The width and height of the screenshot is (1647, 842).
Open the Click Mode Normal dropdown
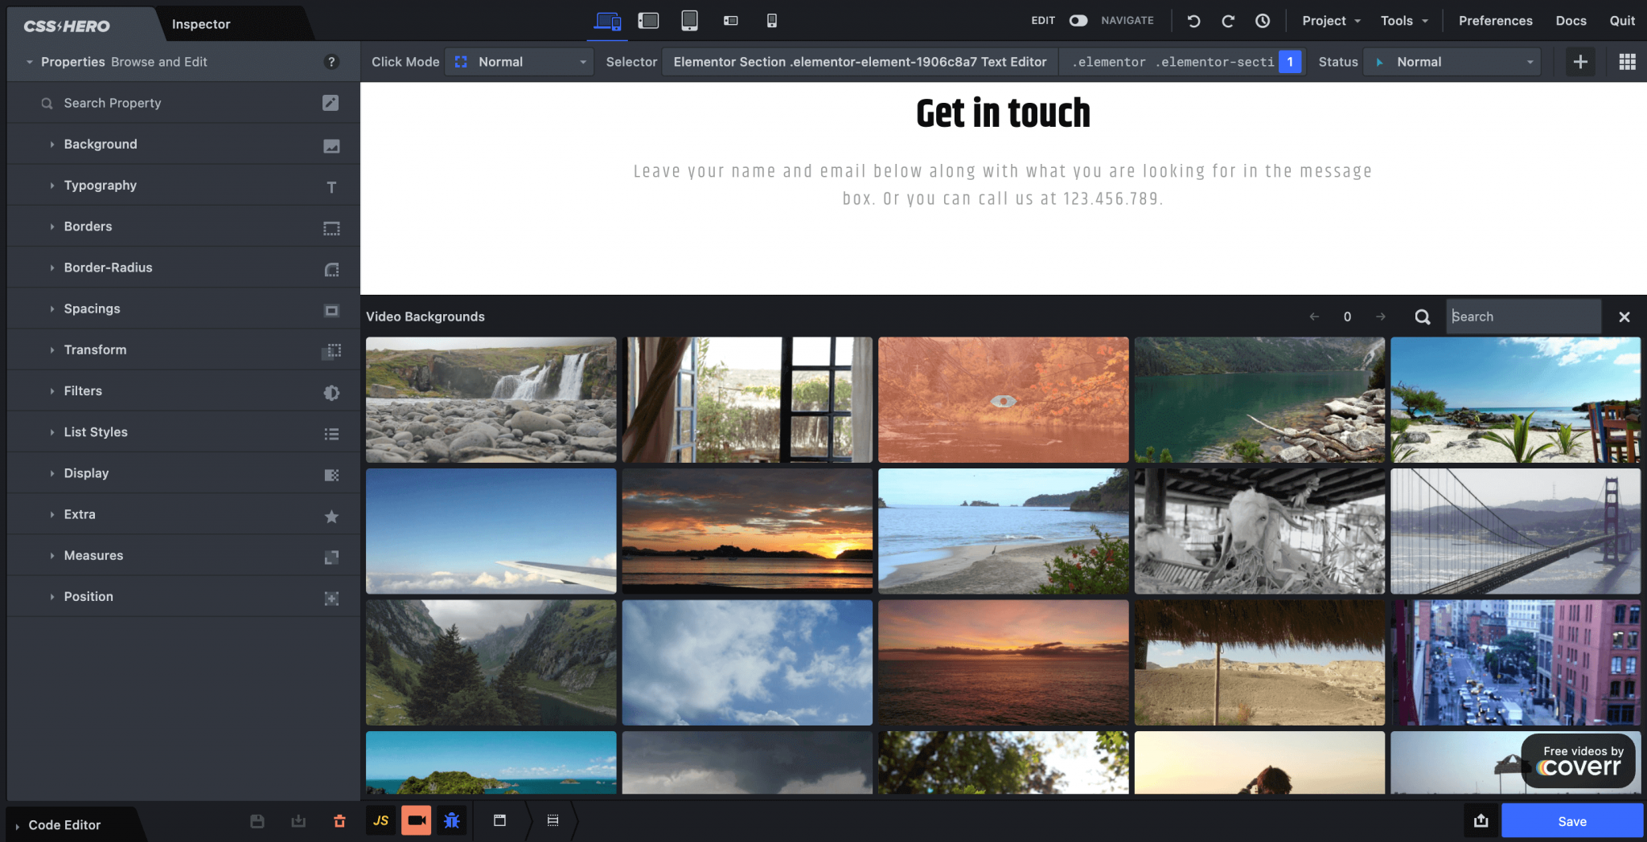coord(519,61)
